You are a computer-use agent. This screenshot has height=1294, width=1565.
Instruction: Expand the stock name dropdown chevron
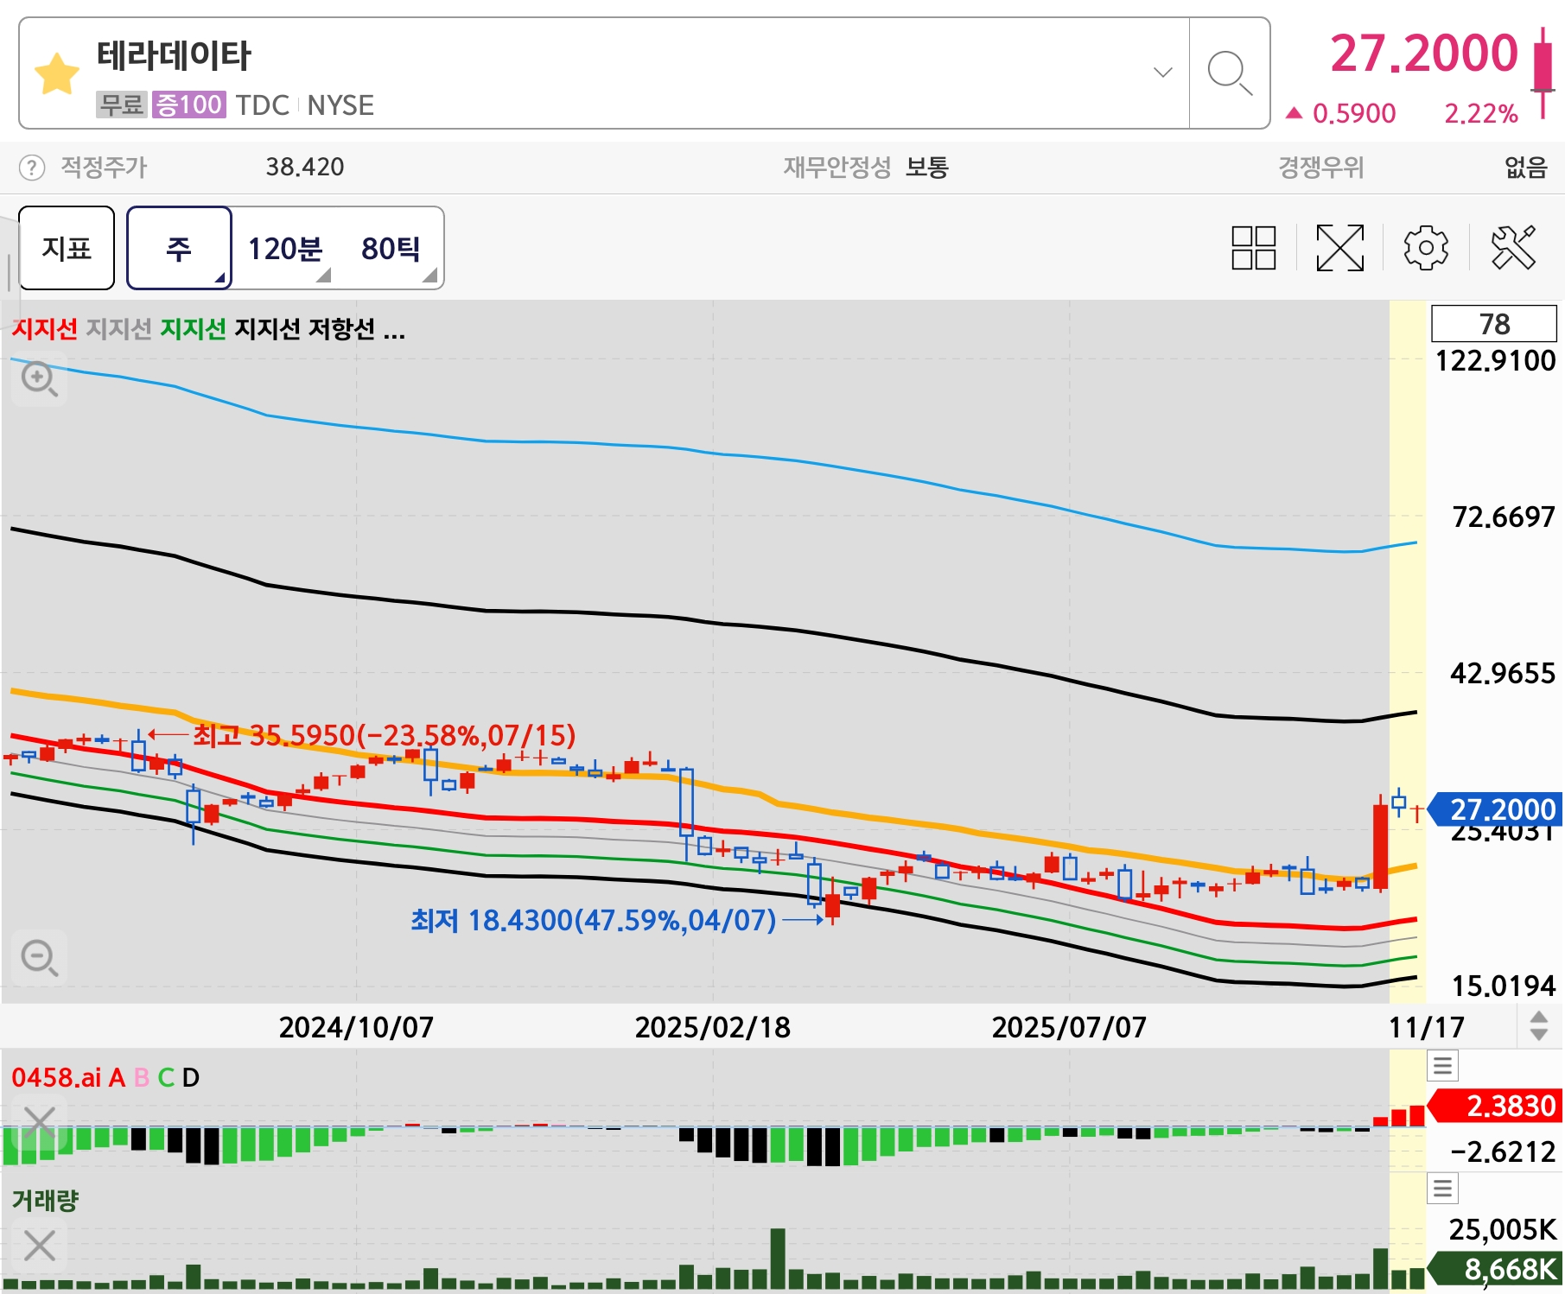click(x=1163, y=73)
